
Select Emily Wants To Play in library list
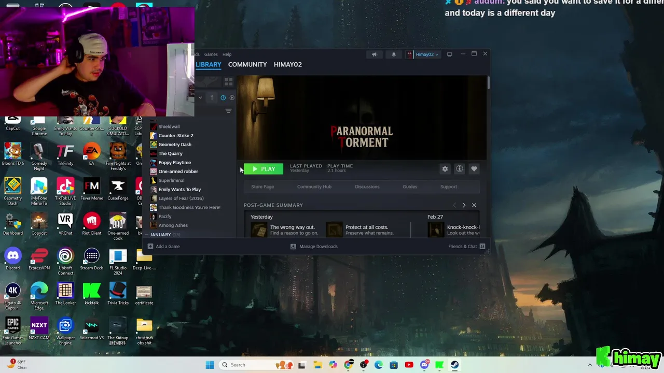(179, 189)
